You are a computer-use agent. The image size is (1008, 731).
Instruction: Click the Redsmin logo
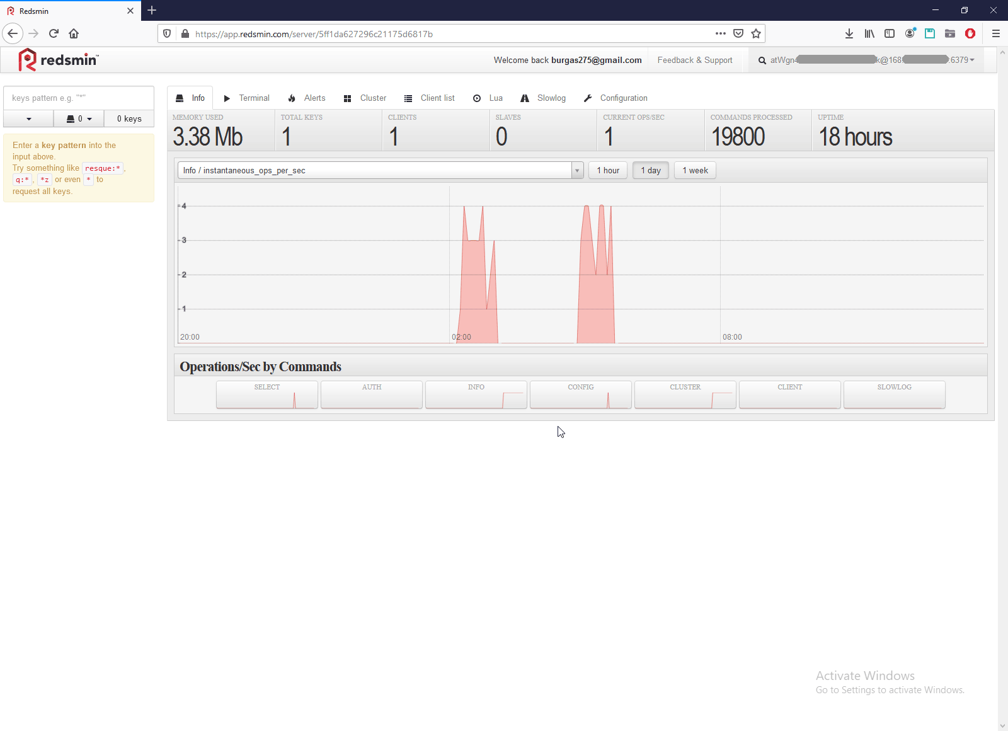click(59, 60)
